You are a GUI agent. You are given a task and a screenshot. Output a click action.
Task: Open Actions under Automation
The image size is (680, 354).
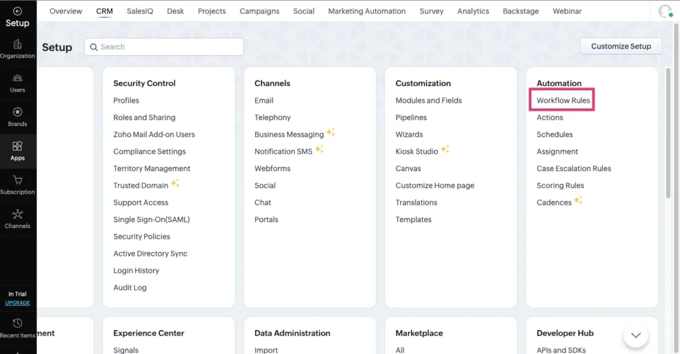tap(550, 117)
